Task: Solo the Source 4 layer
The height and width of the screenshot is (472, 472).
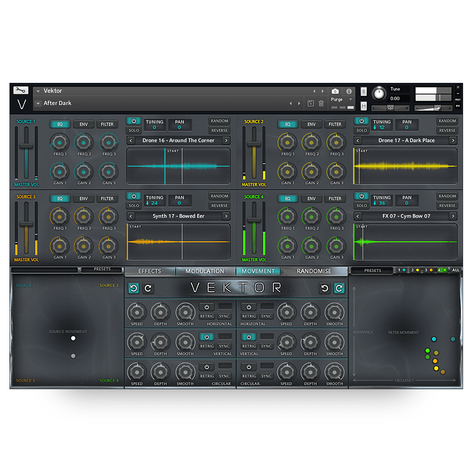Action: click(361, 206)
